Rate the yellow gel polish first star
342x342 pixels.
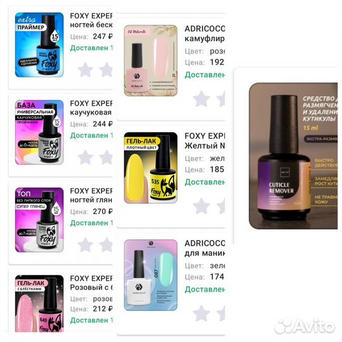click(x=201, y=206)
